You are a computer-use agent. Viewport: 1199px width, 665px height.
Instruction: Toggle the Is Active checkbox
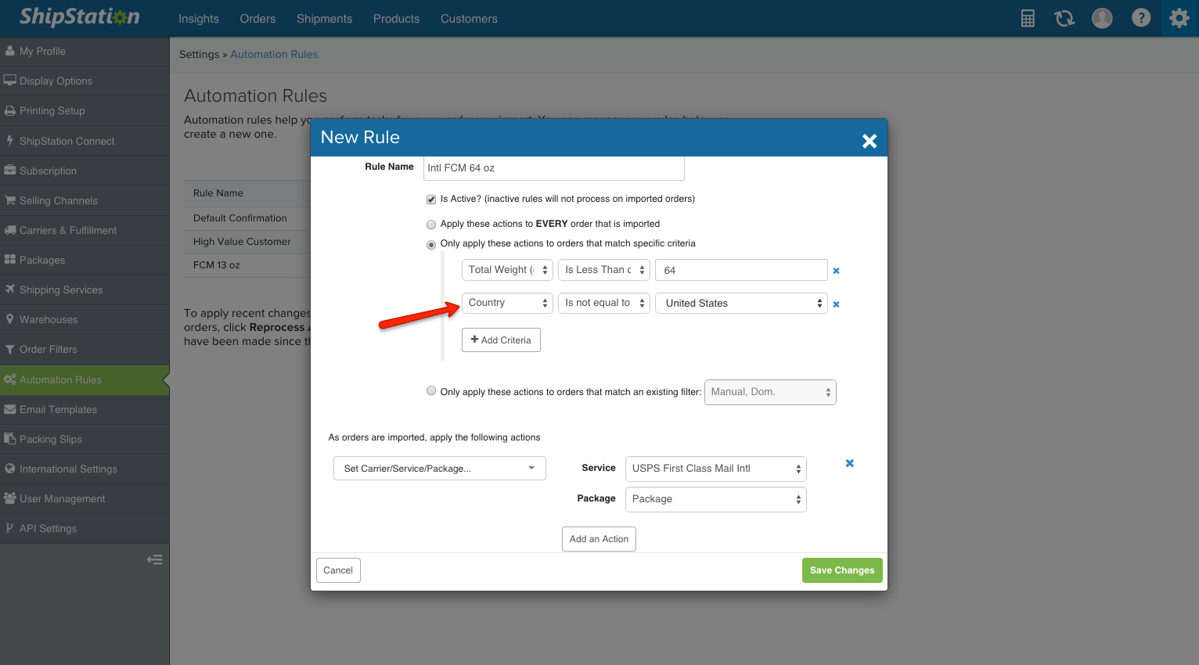coord(431,199)
